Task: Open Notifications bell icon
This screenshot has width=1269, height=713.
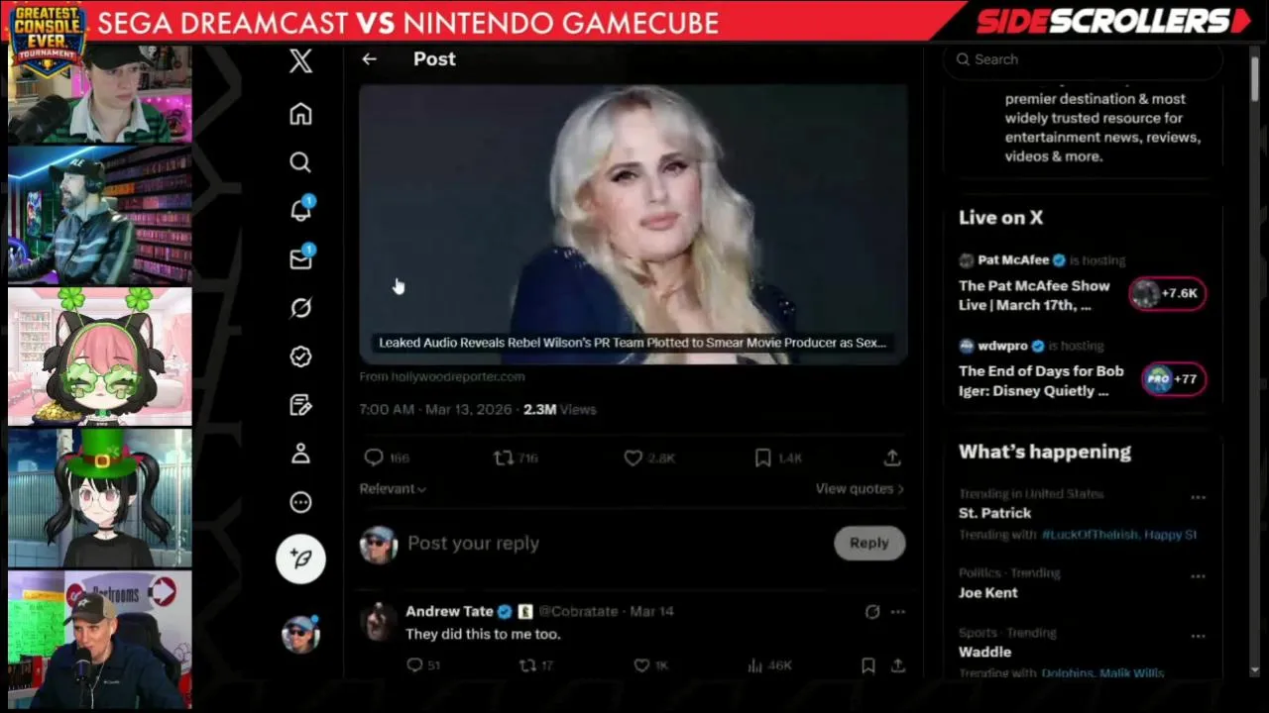Action: [300, 210]
